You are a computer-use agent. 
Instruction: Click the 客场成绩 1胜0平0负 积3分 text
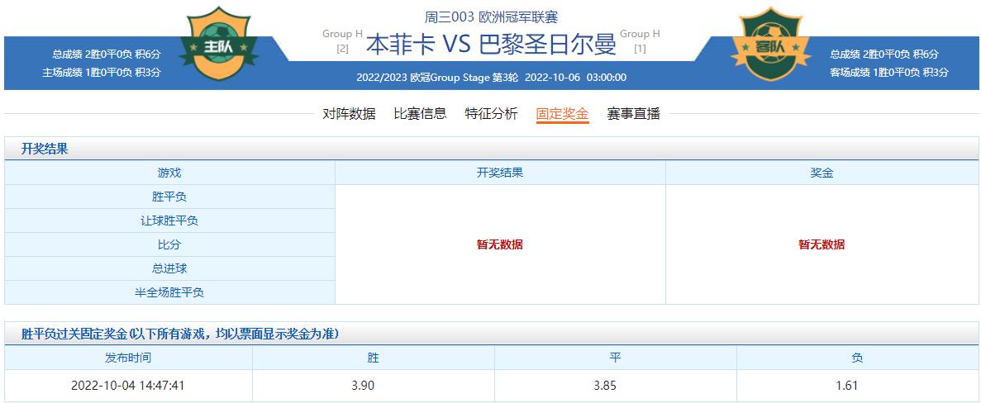889,72
